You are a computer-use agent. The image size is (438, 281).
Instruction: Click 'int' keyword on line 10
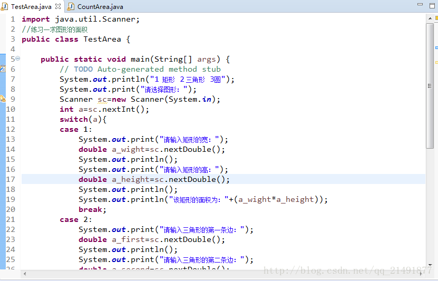point(66,110)
